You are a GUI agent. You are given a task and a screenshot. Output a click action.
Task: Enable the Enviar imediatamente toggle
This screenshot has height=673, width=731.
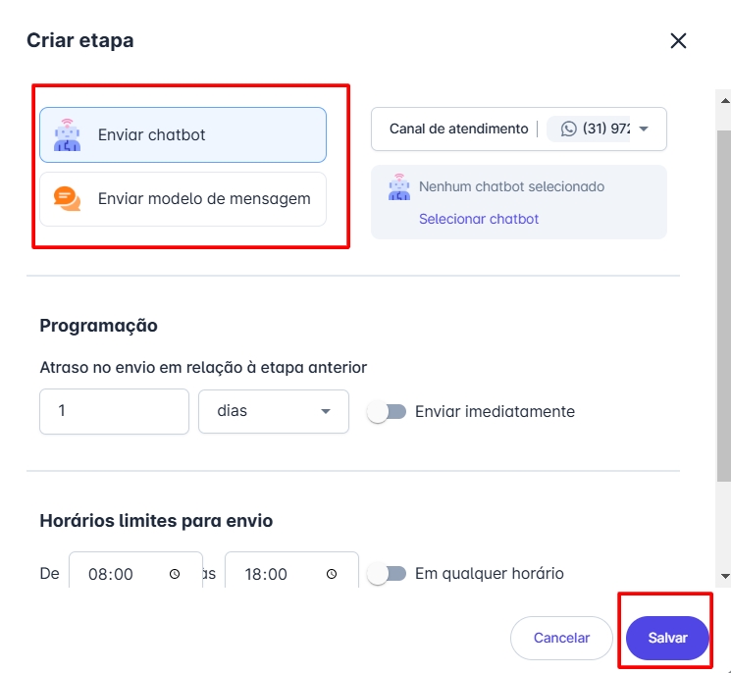pos(387,412)
